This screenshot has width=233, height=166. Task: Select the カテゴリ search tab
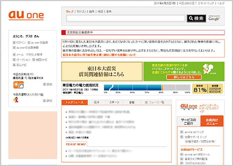[x=80, y=12]
